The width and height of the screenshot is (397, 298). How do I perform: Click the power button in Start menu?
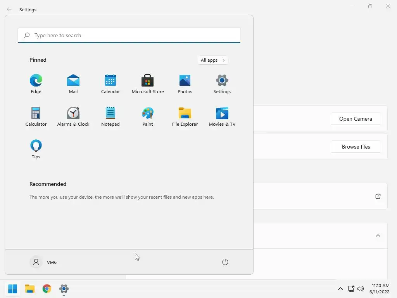(225, 262)
